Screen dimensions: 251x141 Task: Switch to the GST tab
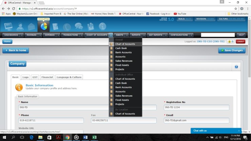pyautogui.click(x=35, y=77)
